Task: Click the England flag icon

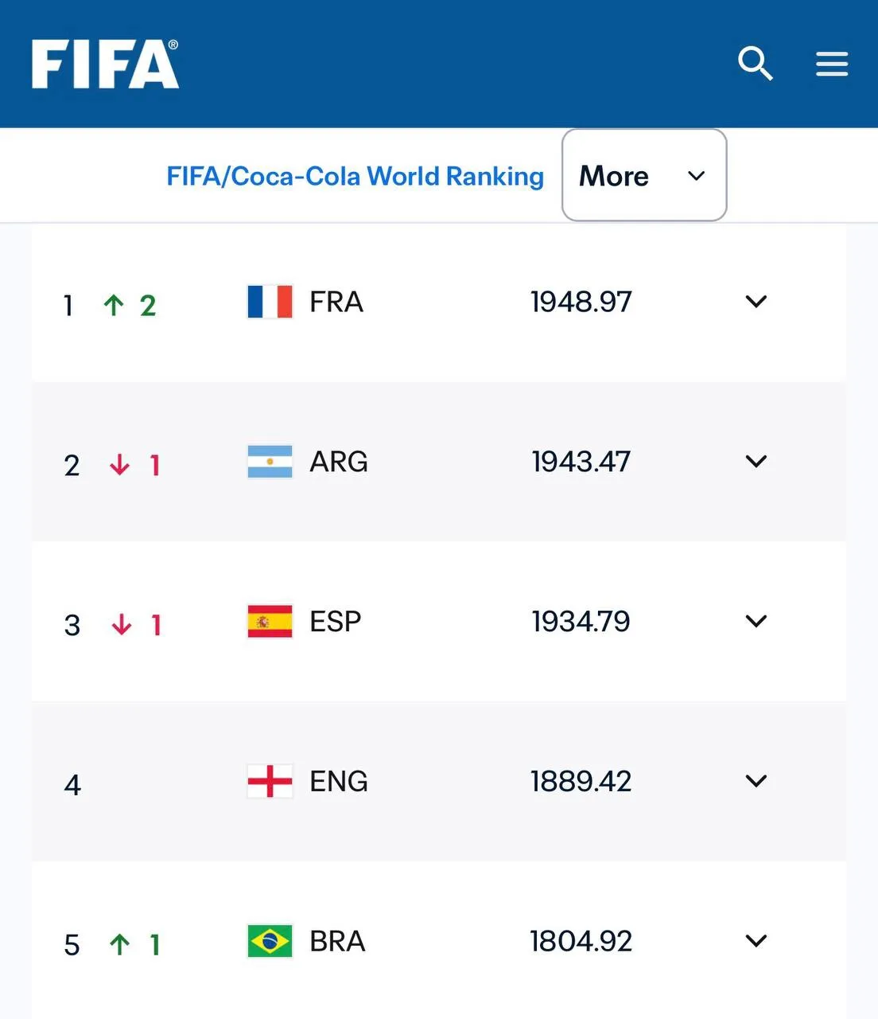Action: 270,781
